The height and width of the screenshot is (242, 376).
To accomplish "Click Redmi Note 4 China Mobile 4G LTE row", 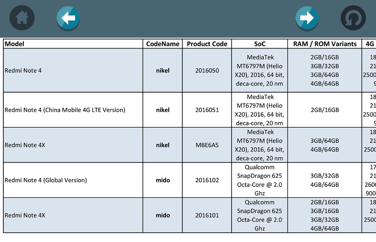I will point(65,110).
